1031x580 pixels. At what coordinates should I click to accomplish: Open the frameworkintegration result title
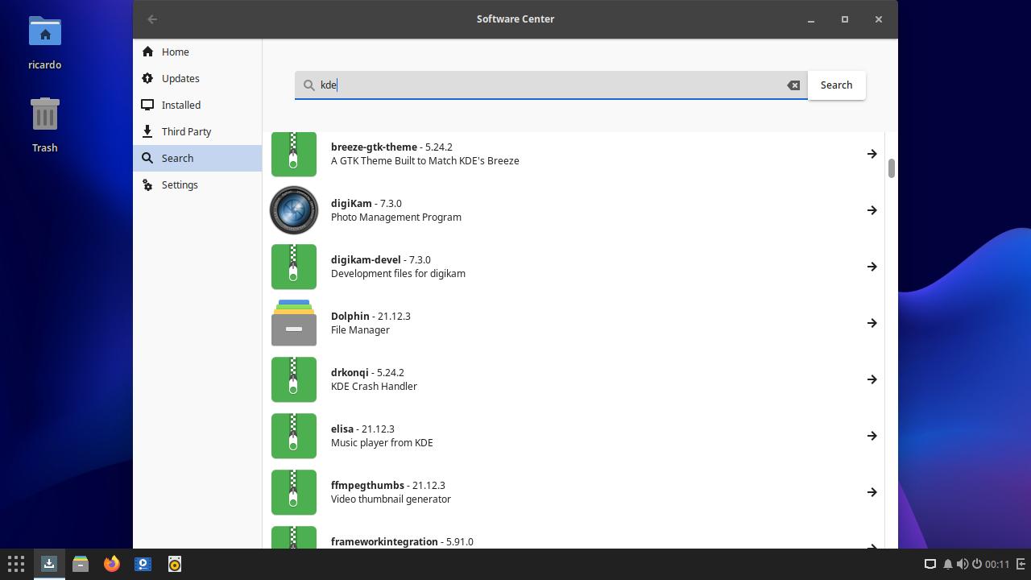384,542
